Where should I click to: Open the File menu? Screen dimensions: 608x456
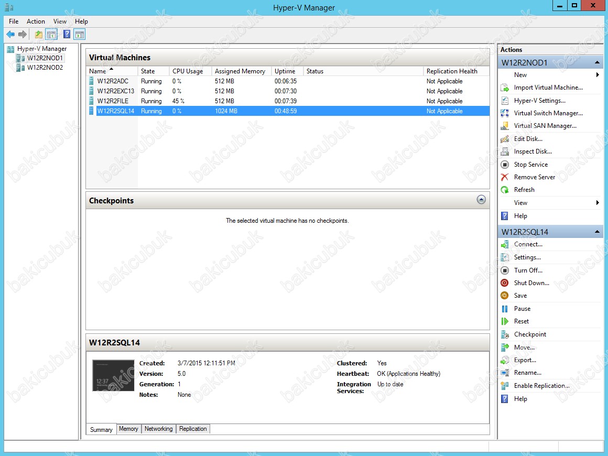click(x=14, y=21)
